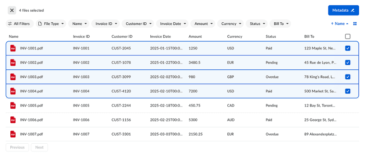
Task: Click the Amount column header
Action: click(x=195, y=36)
